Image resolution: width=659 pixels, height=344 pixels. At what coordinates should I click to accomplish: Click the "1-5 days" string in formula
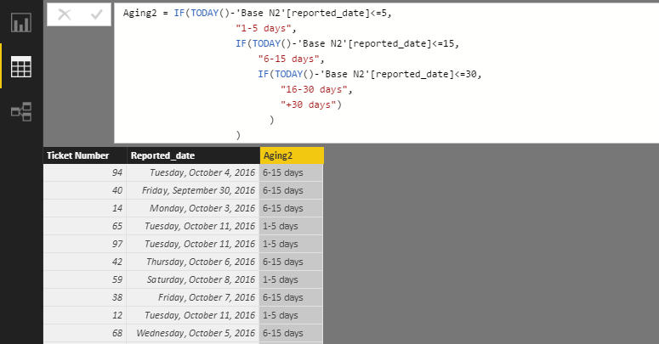264,28
